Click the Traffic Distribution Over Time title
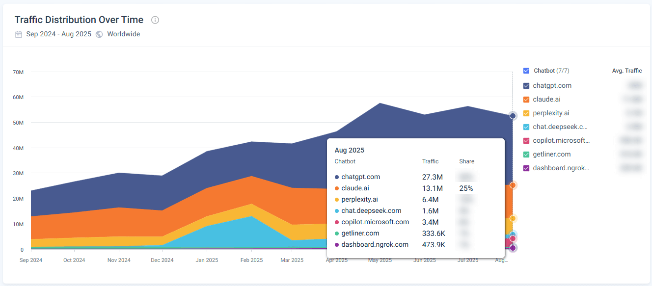The height and width of the screenshot is (286, 652). [x=79, y=20]
